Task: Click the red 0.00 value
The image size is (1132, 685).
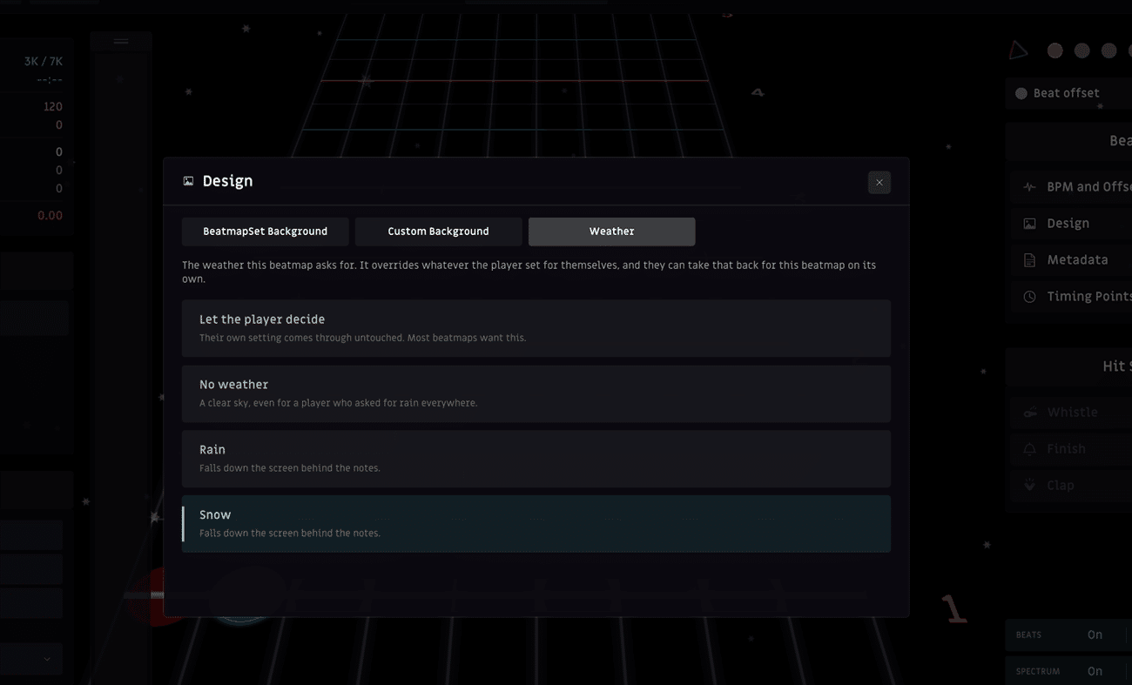Action: [x=50, y=216]
